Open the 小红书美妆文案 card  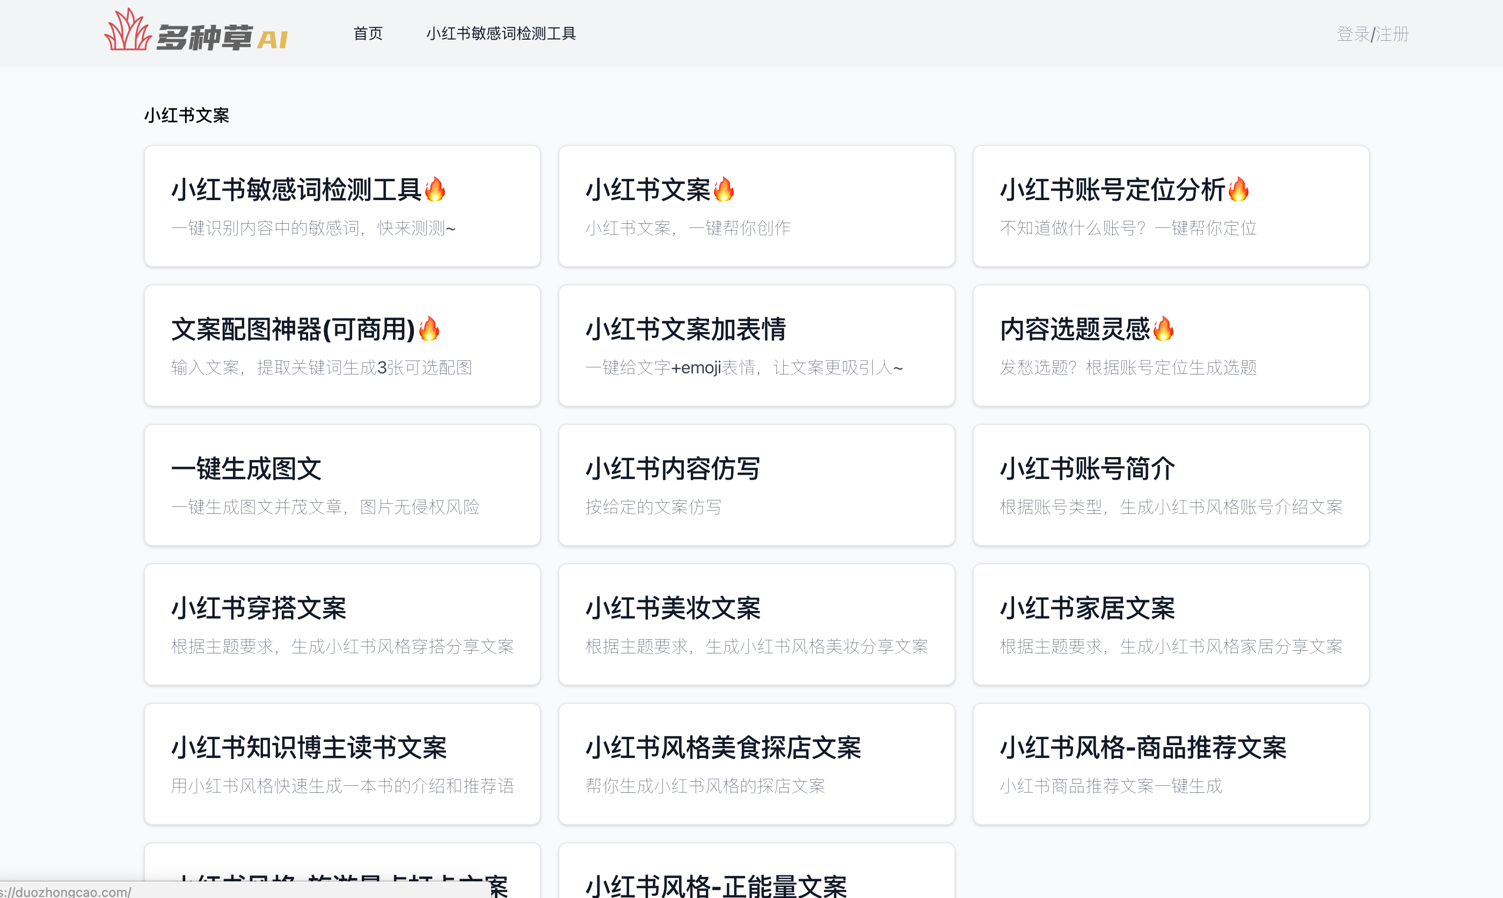point(757,624)
